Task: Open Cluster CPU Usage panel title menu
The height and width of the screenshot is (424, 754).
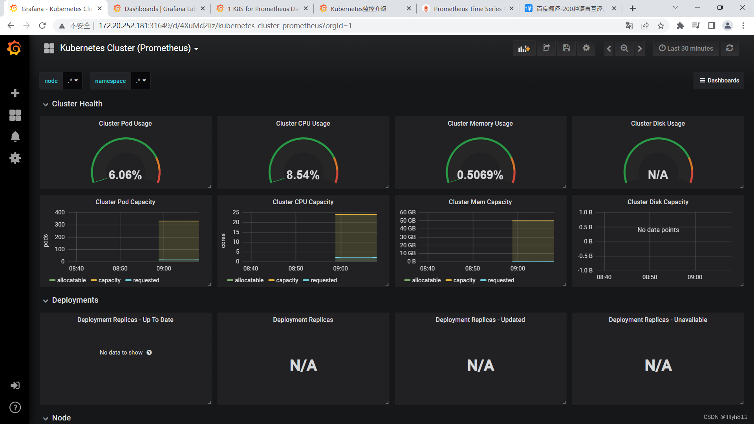Action: (303, 124)
